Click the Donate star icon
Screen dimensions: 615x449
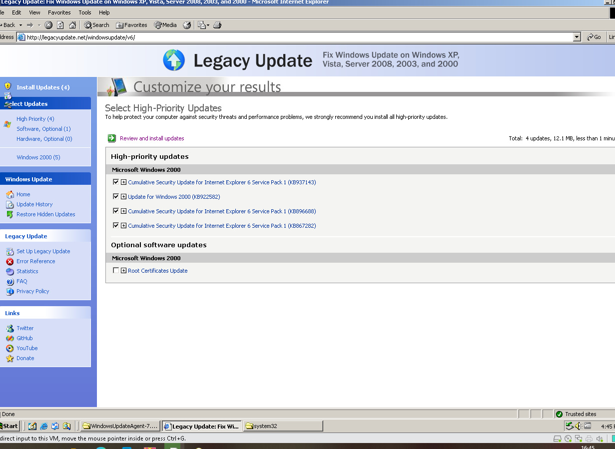[10, 358]
